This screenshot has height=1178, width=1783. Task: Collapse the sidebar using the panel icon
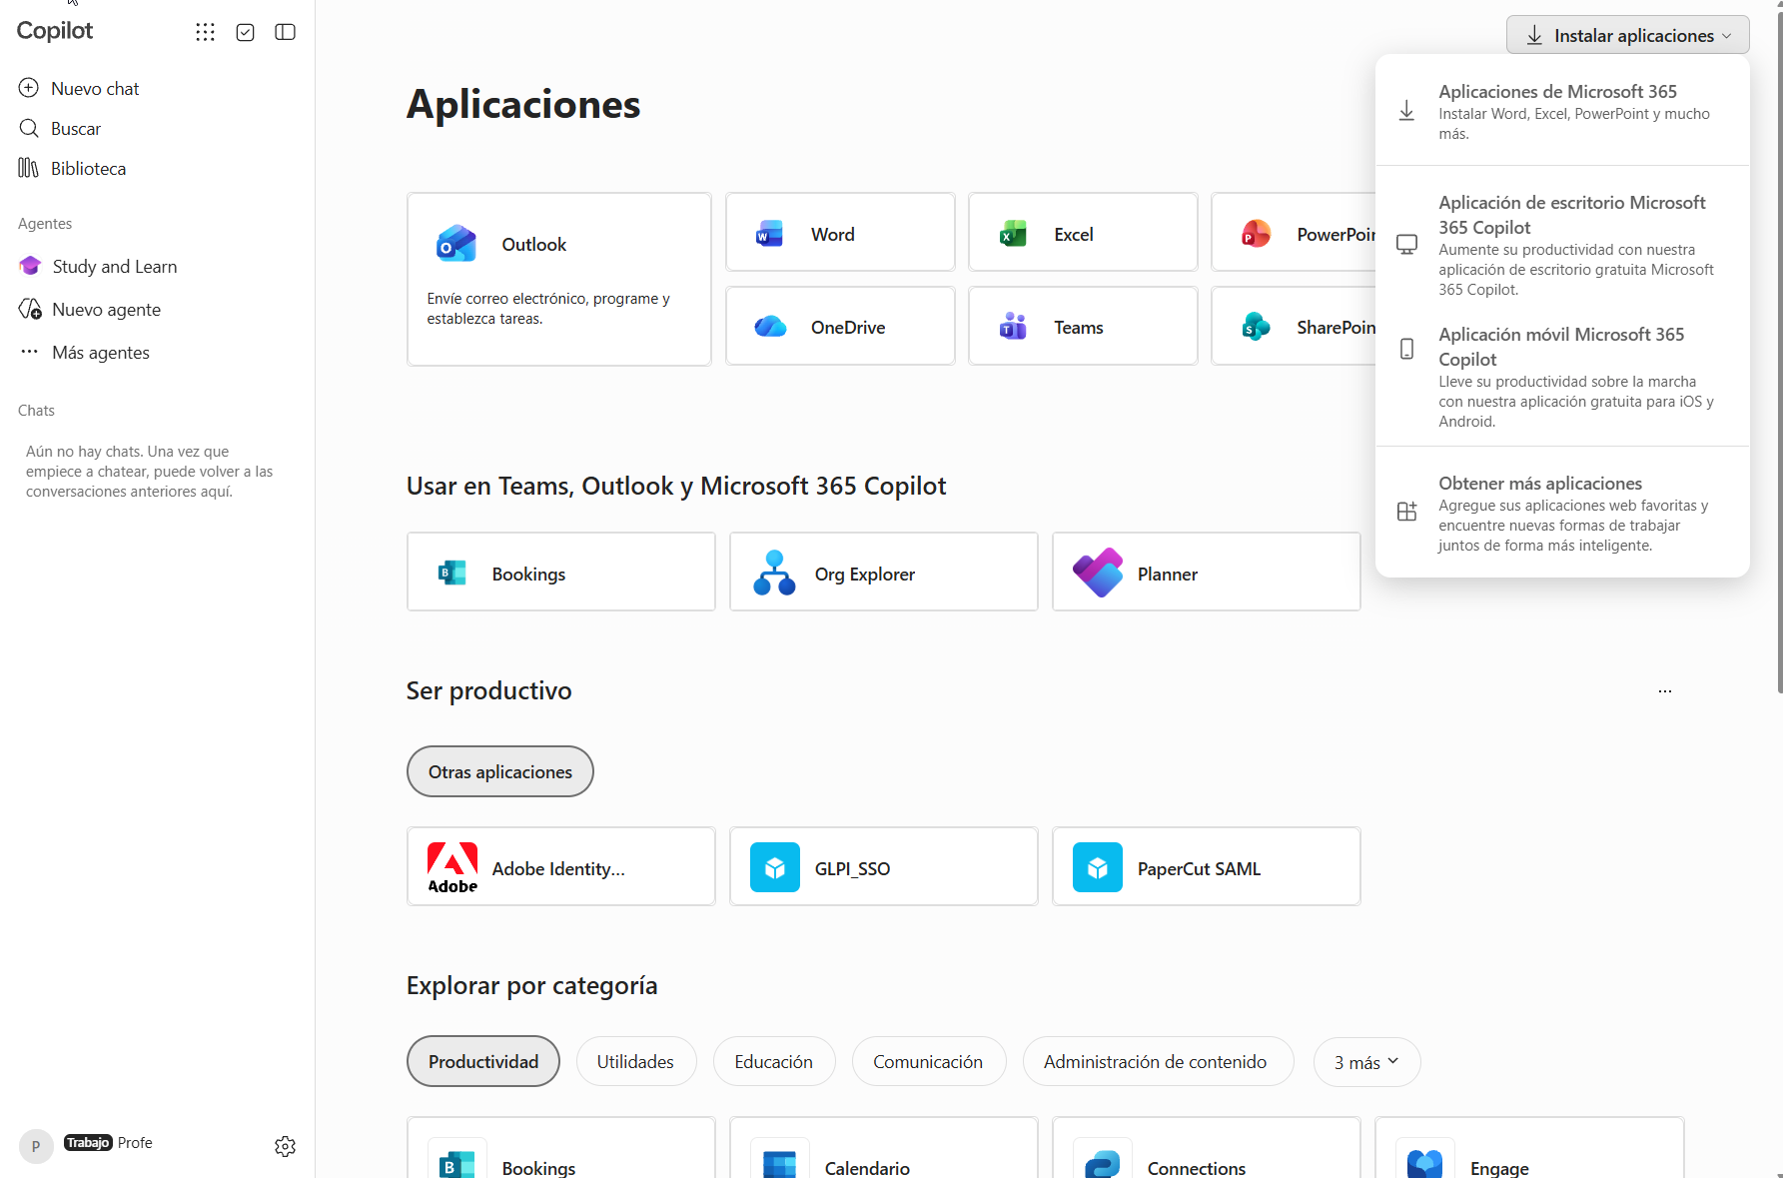(285, 32)
